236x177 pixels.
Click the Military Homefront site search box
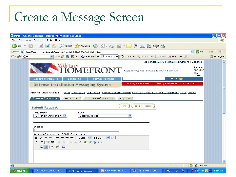pos(144,79)
